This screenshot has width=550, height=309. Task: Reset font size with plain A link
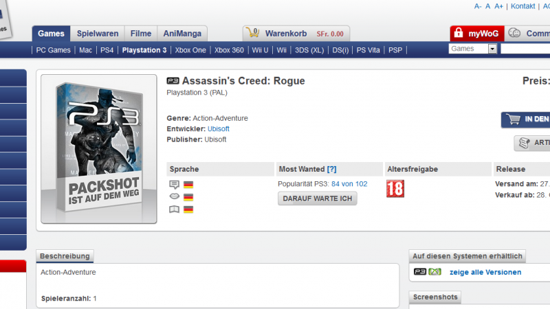click(487, 6)
